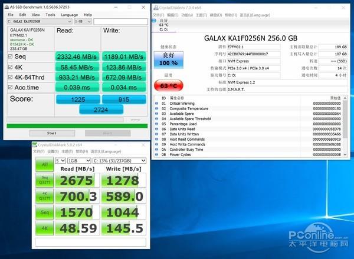Click the All button in CrystalDiskMark
The height and width of the screenshot is (259, 354).
44,164
